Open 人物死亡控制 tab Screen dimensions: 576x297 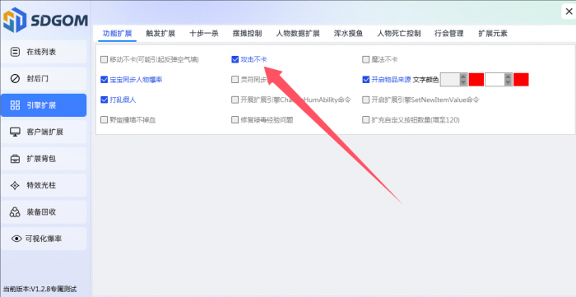399,34
